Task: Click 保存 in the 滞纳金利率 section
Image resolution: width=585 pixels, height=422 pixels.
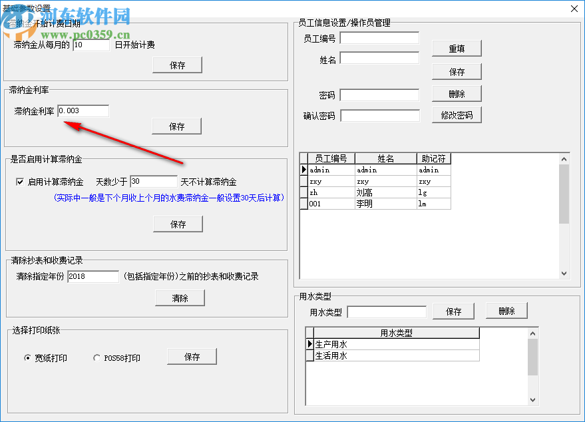Action: (x=177, y=126)
